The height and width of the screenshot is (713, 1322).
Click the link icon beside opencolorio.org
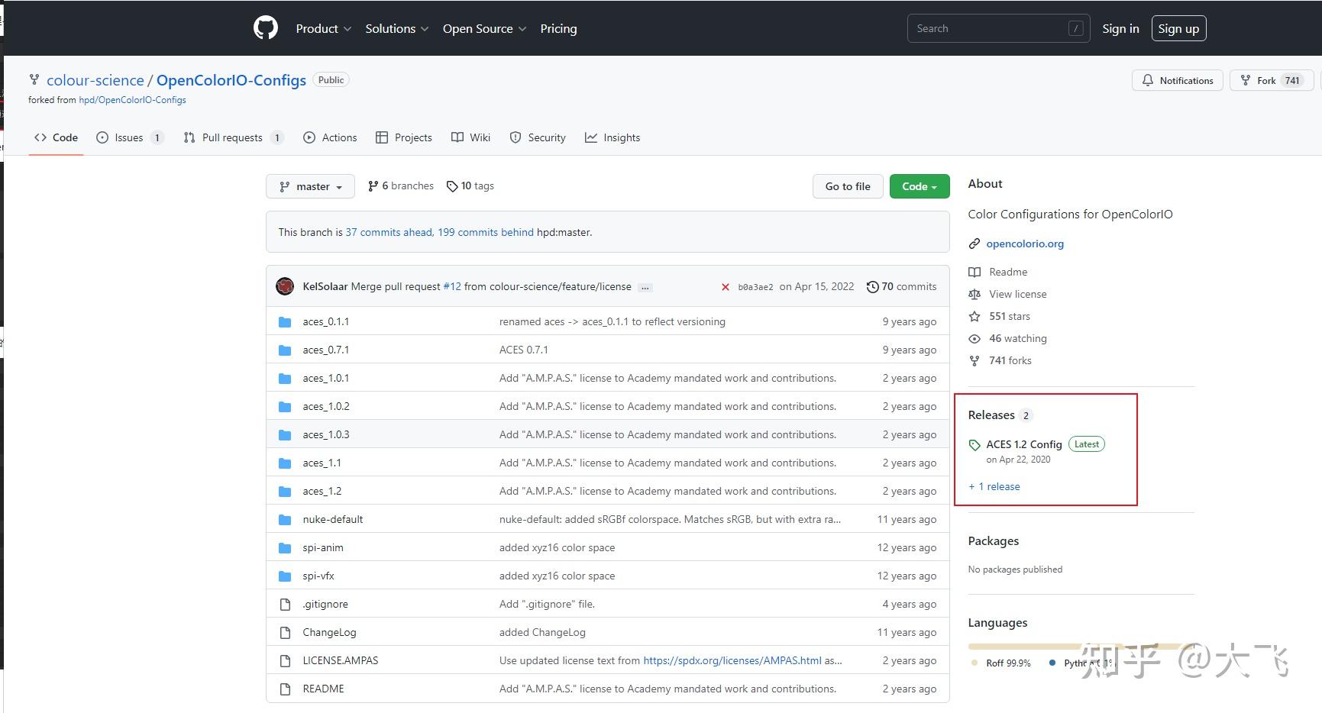tap(975, 244)
